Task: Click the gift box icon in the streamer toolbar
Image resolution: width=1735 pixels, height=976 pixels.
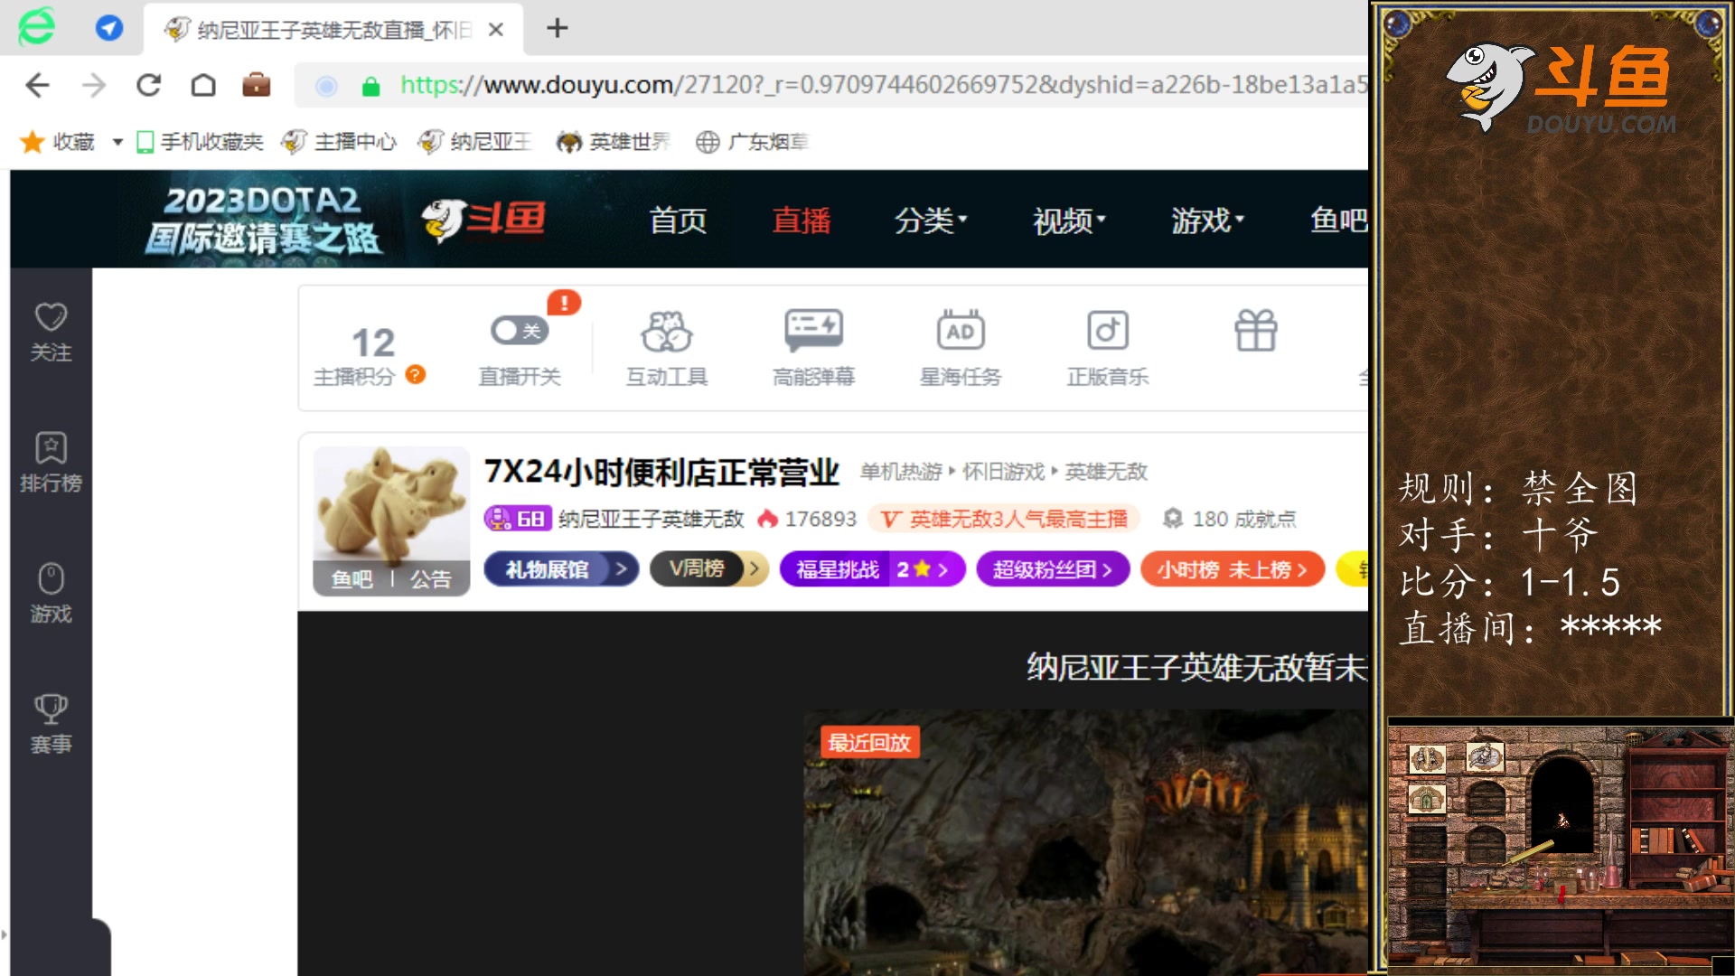Action: [x=1256, y=331]
